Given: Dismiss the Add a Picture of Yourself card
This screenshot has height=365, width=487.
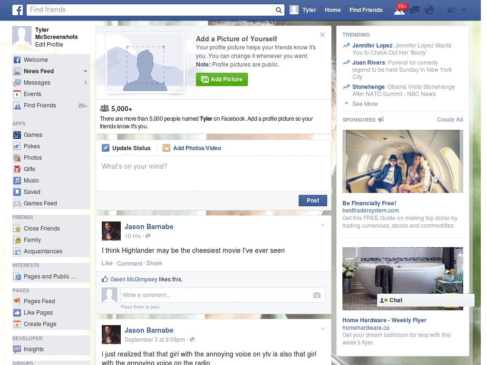Looking at the screenshot, I should 322,35.
